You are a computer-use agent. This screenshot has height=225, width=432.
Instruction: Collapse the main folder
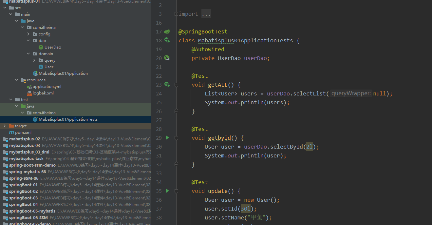[10, 14]
